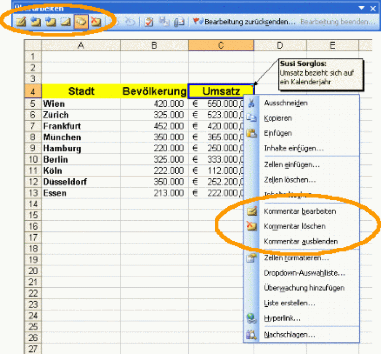Hide comment via 'Kommentar ausblenden'

(x=301, y=242)
